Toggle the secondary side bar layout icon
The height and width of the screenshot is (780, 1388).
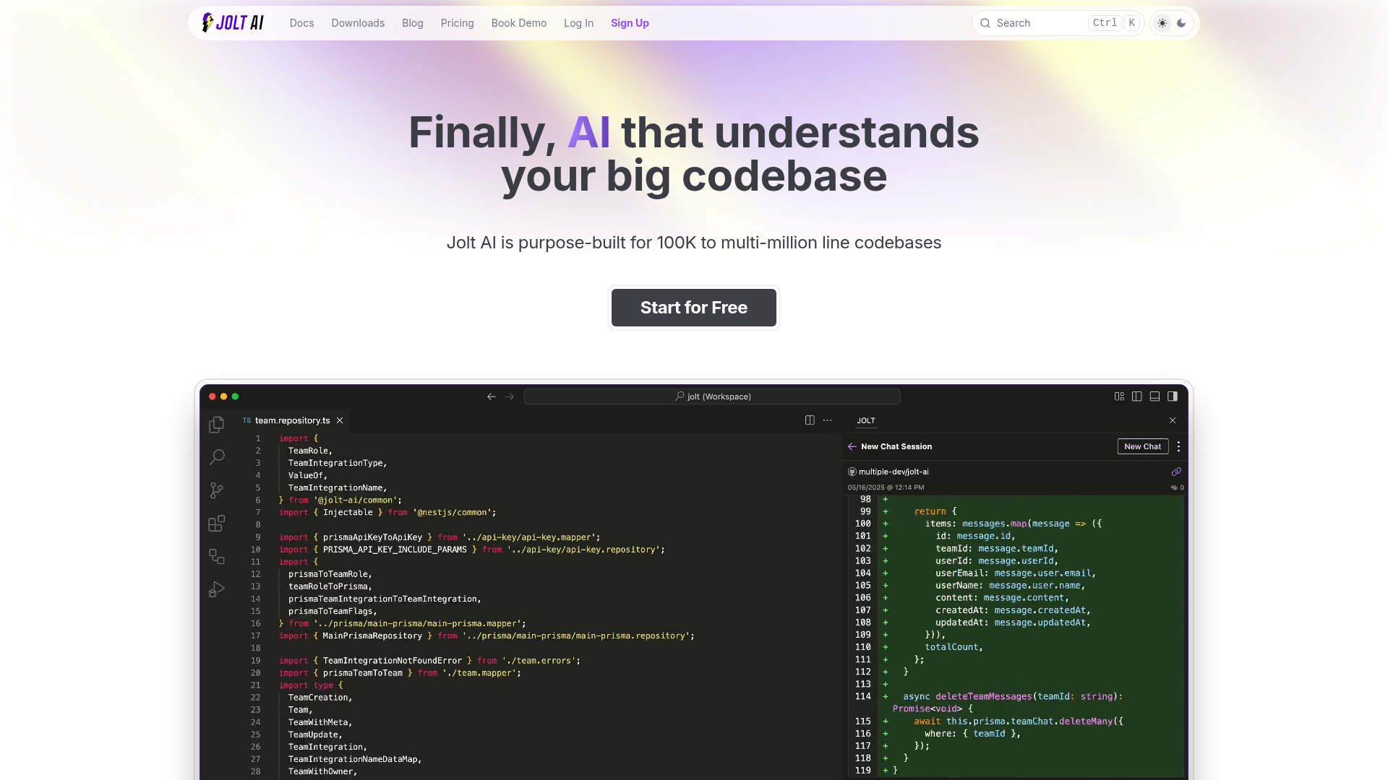pyautogui.click(x=1173, y=396)
